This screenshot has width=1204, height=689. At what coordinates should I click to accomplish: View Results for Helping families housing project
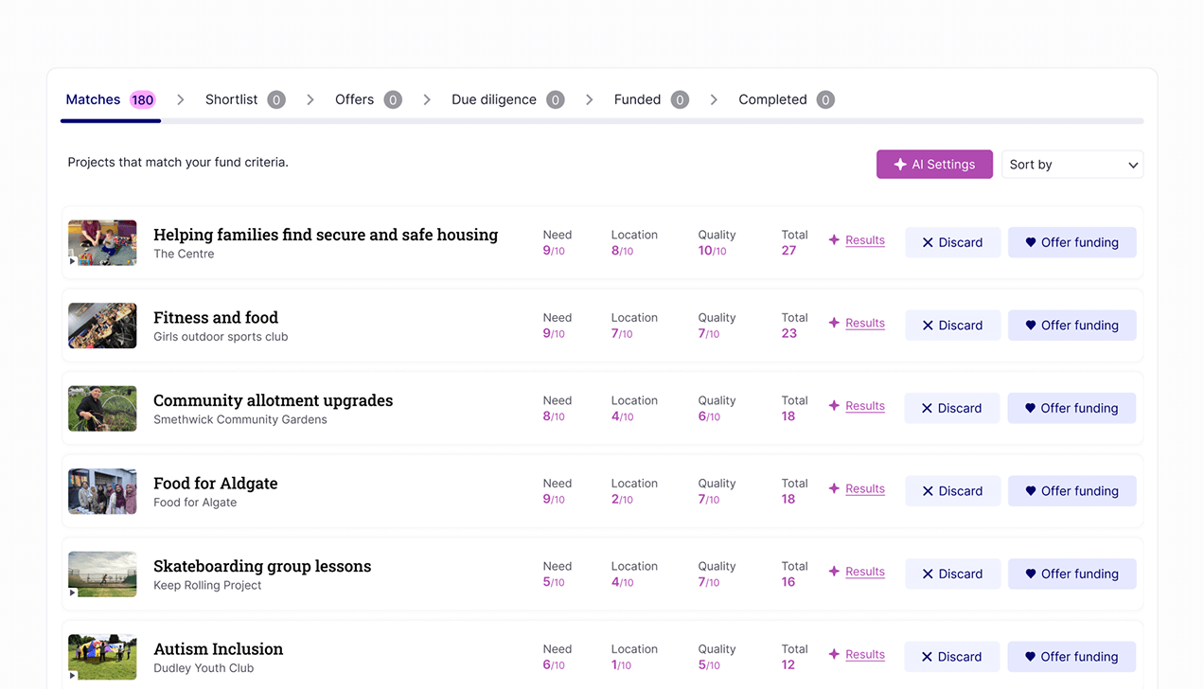(865, 240)
